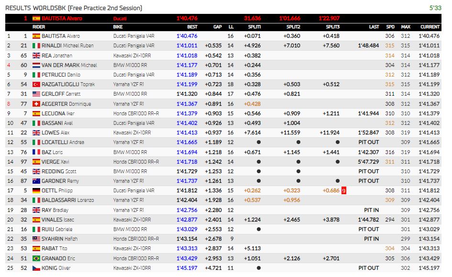
Task: Click rider name REA Jonathan
Action: click(57, 55)
